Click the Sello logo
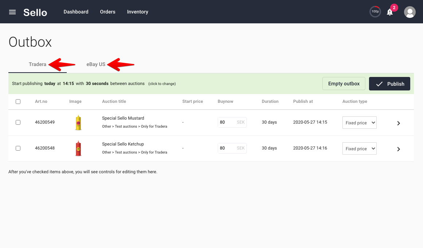The height and width of the screenshot is (248, 423). (35, 12)
